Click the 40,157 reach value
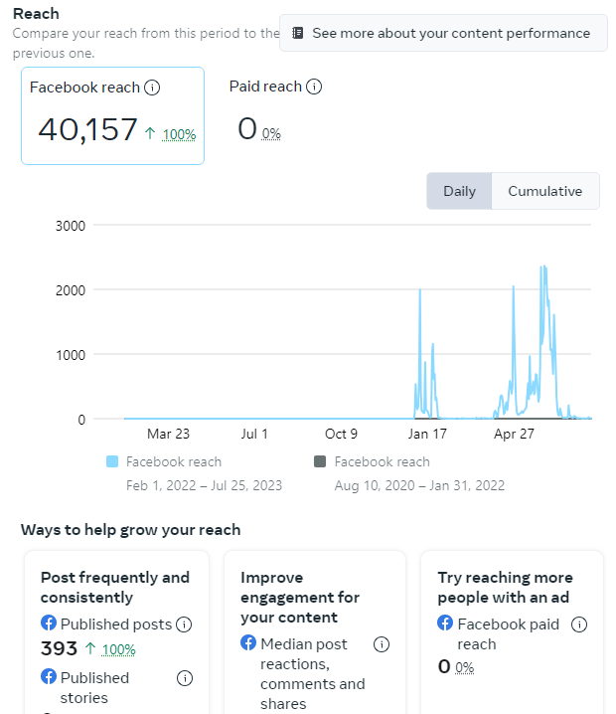Screen dimensions: 616x714 click(87, 130)
